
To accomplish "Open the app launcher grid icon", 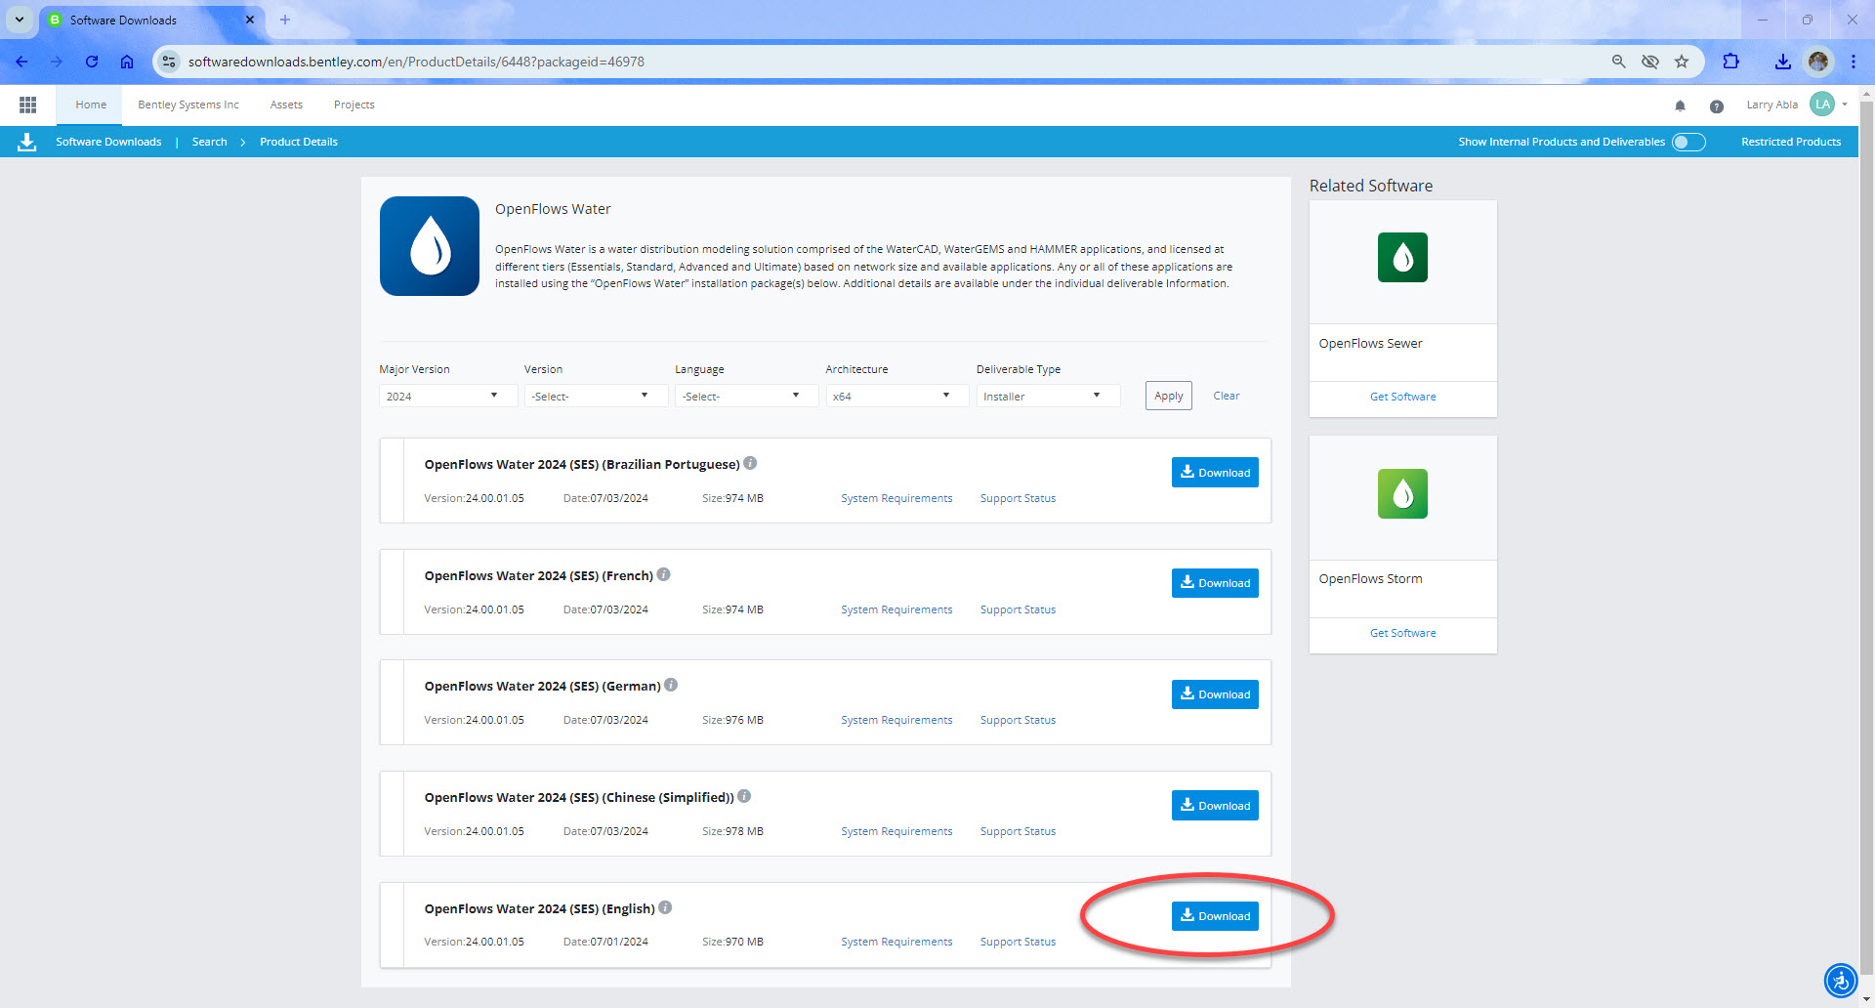I will [x=27, y=105].
